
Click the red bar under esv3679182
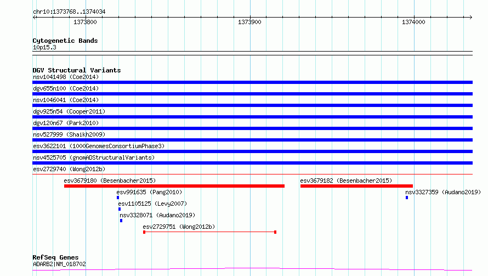(x=356, y=186)
